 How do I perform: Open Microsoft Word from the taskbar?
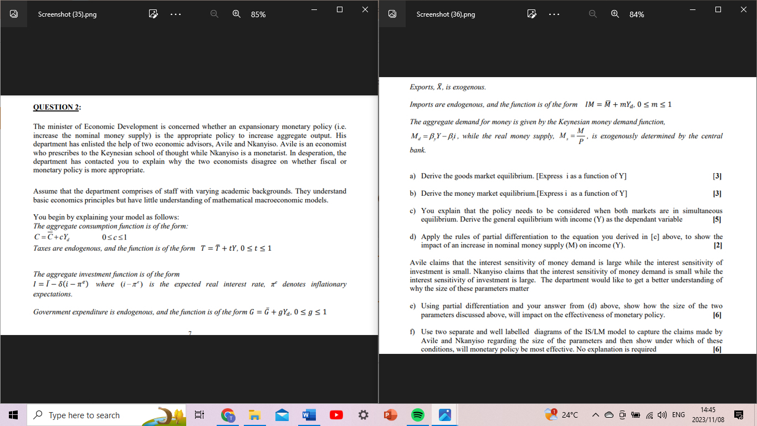309,414
